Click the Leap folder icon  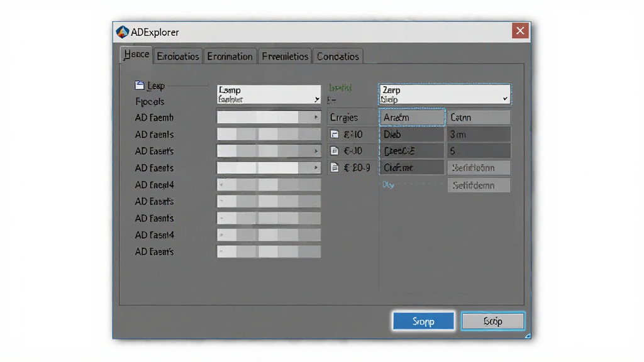pyautogui.click(x=140, y=85)
